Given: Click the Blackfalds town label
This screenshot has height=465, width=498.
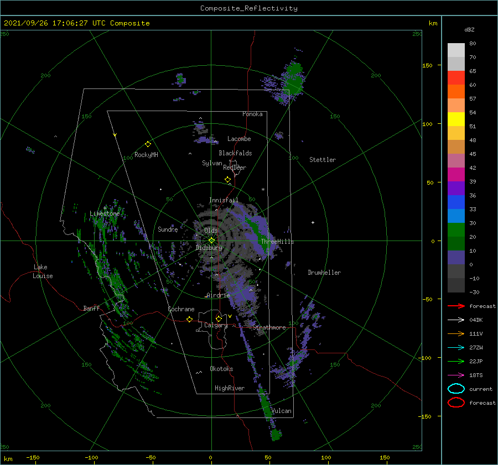Looking at the screenshot, I should point(235,153).
